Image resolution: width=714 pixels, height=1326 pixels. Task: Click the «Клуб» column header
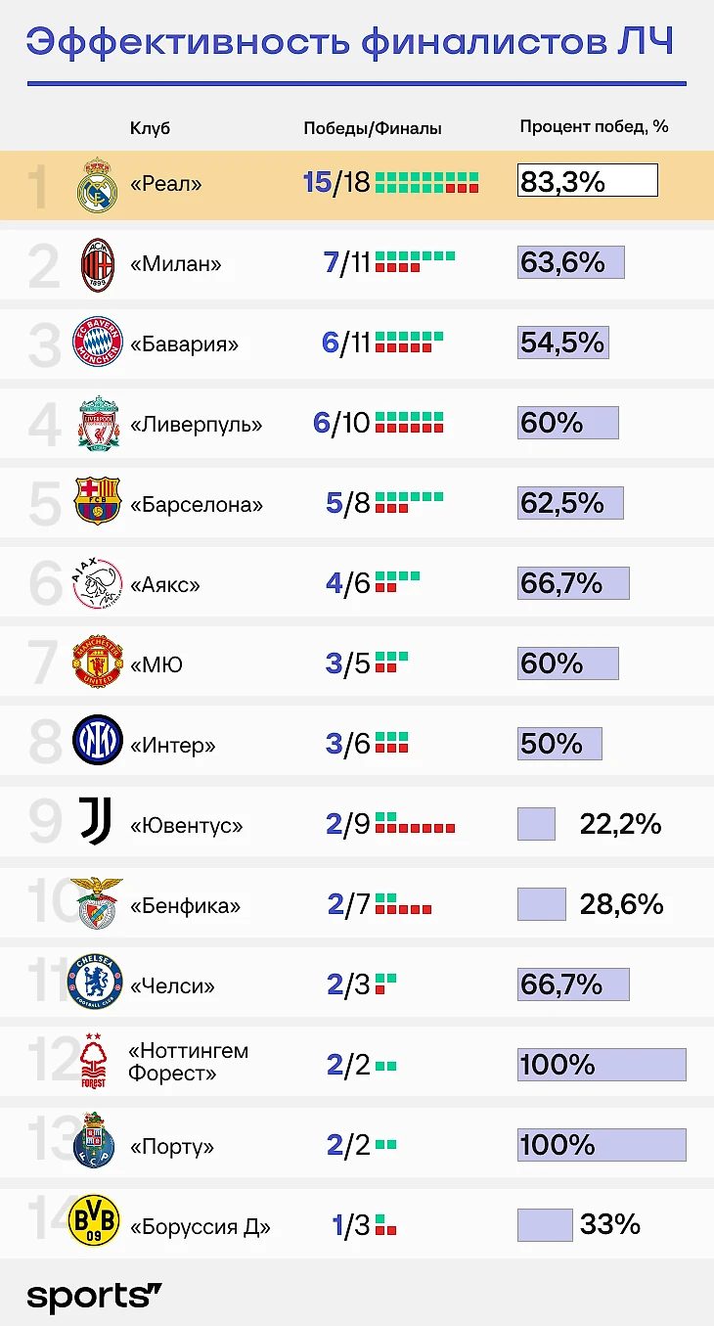150,128
